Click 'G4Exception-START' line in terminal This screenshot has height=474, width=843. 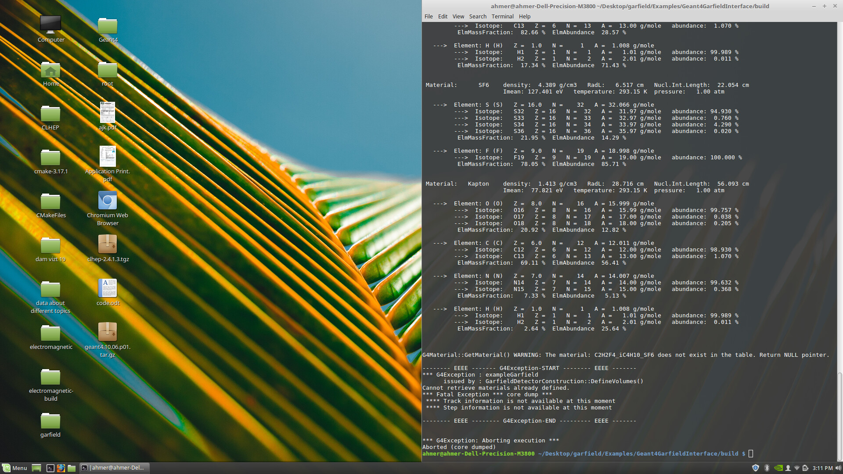tap(529, 368)
